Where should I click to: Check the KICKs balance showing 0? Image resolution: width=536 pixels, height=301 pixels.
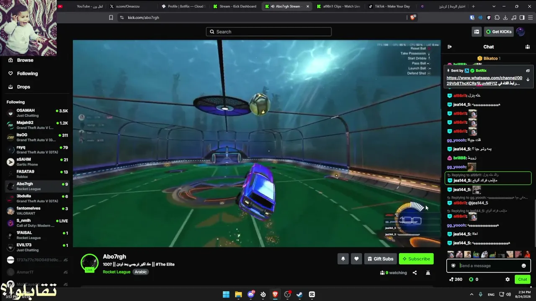(x=474, y=279)
